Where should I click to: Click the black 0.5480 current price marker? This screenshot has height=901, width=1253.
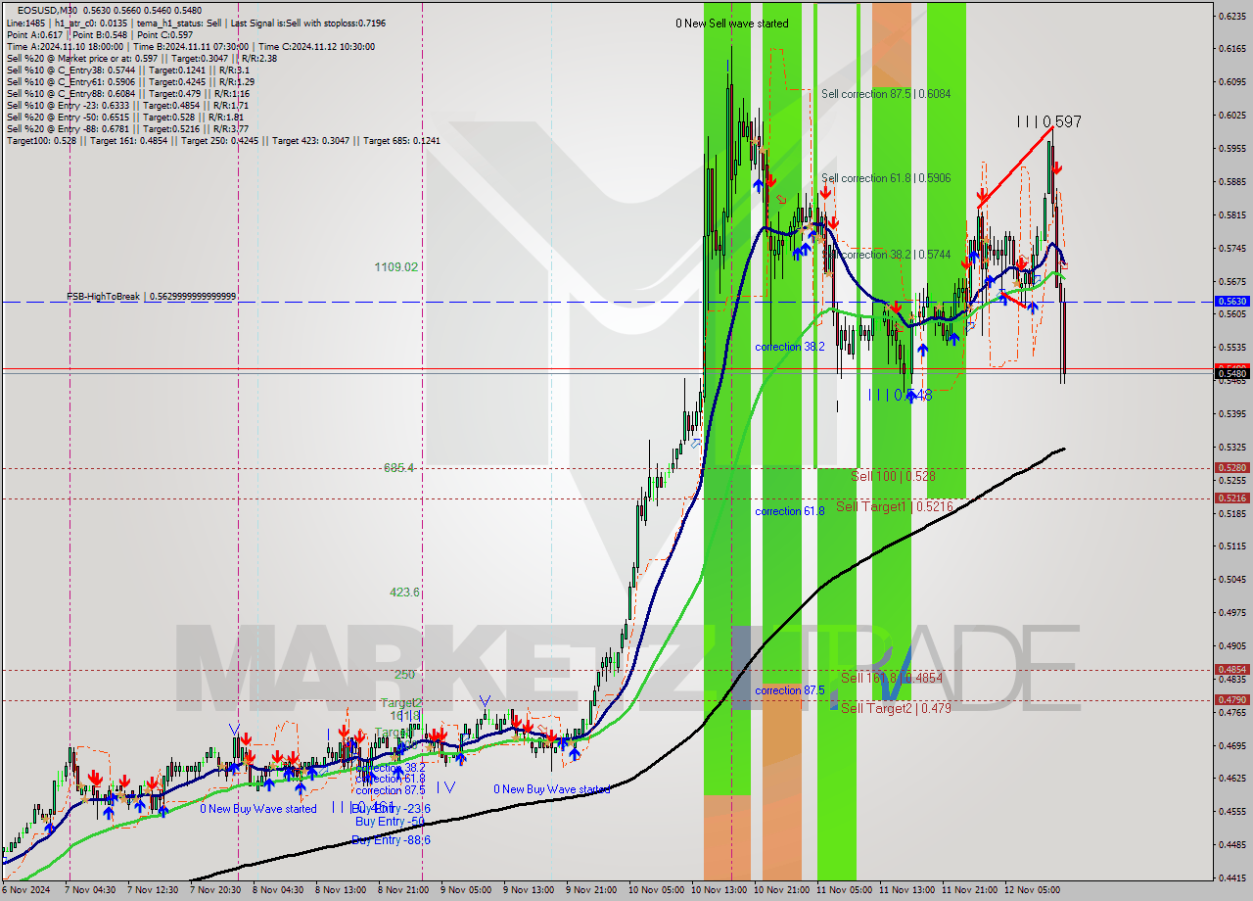(x=1230, y=373)
